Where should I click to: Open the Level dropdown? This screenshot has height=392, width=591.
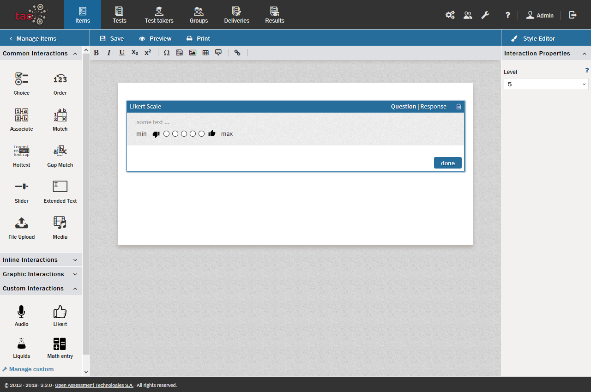(x=546, y=84)
